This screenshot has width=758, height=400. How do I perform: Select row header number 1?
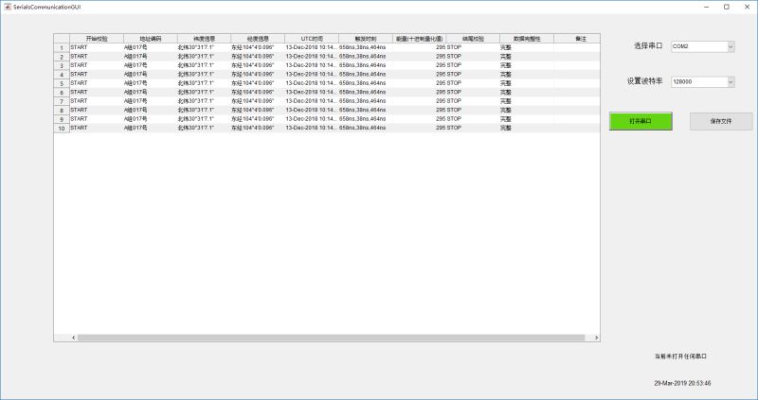click(x=62, y=48)
